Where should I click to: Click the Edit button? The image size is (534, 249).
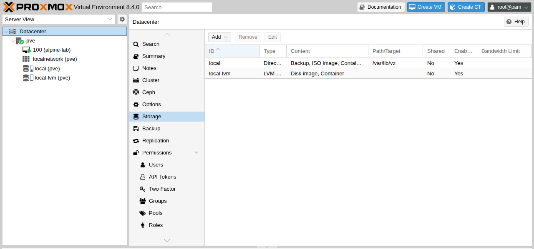point(272,37)
